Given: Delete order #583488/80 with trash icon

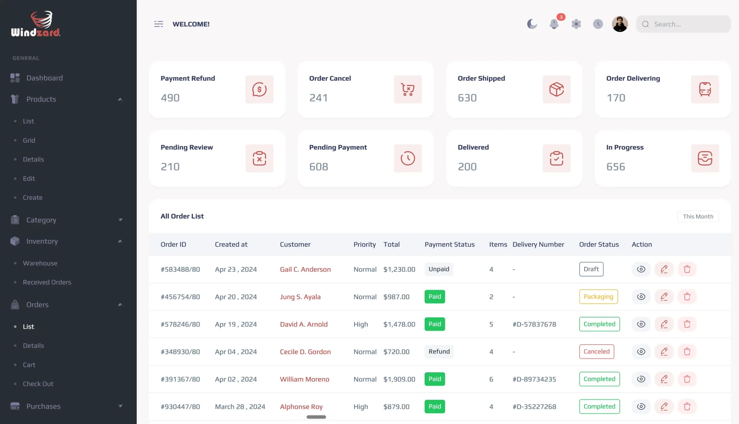Looking at the screenshot, I should [687, 269].
